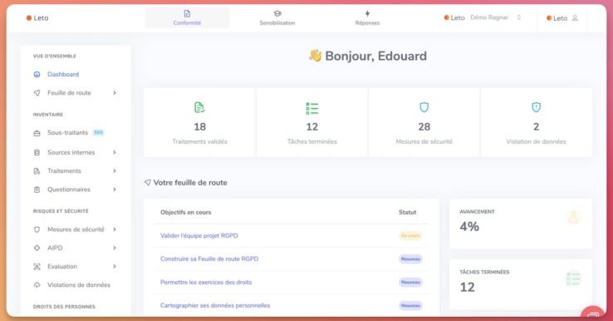Switch to the Réponses tab
This screenshot has width=613, height=321.
367,17
